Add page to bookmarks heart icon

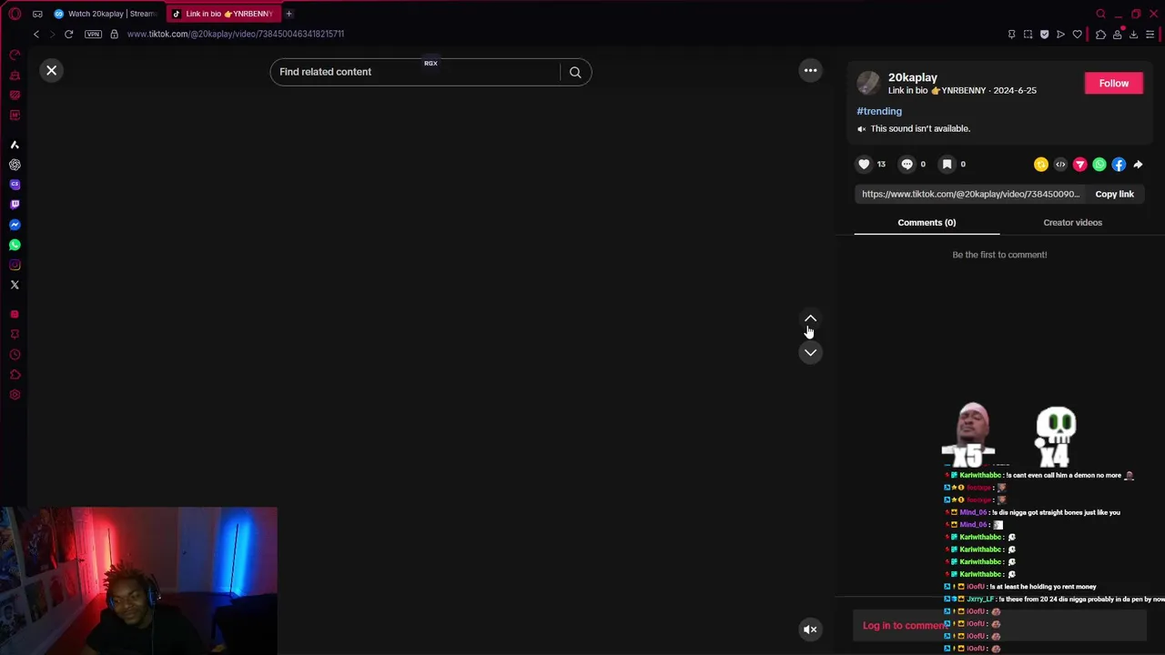point(1077,35)
